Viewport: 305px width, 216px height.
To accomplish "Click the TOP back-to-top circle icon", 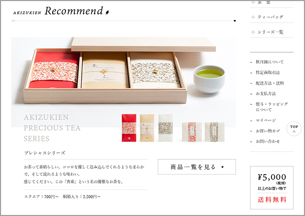I will (294, 128).
